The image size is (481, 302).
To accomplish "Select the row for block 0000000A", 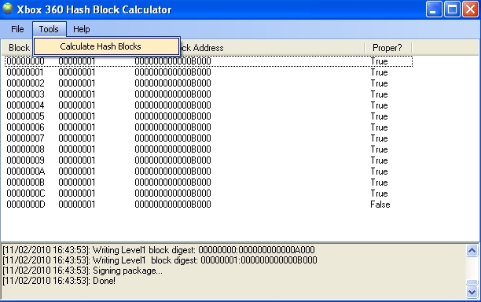I will [208, 171].
